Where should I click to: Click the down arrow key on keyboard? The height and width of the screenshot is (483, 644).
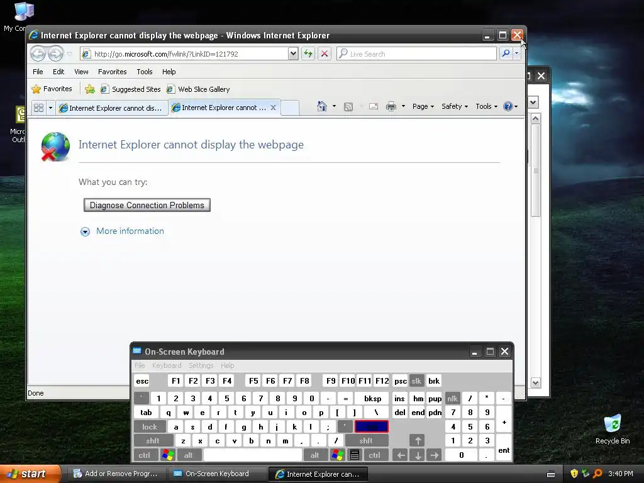click(418, 455)
